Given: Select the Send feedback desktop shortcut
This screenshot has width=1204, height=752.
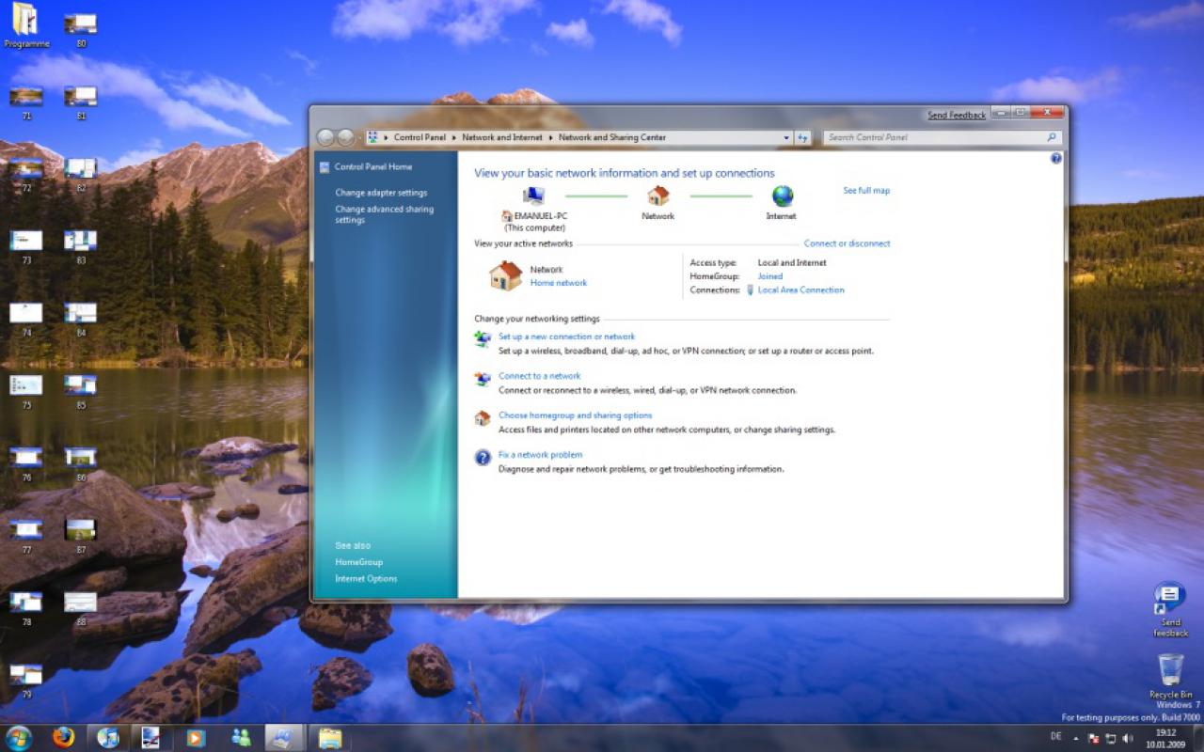Looking at the screenshot, I should coord(1170,609).
